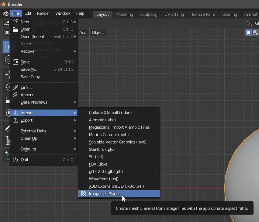
Task: Click the Export up-arrow icon
Action: [x=15, y=120]
